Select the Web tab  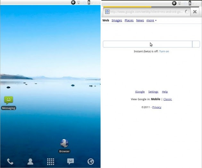(x=105, y=20)
